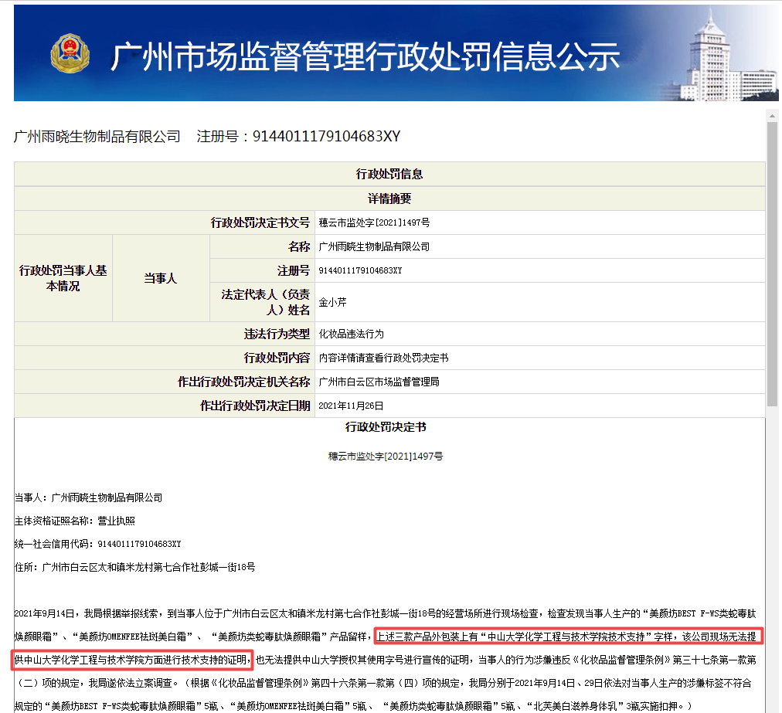Click the text 供中山大学化学工程与技术学院方面进行技术支持的证明
This screenshot has height=713, width=782.
click(131, 660)
